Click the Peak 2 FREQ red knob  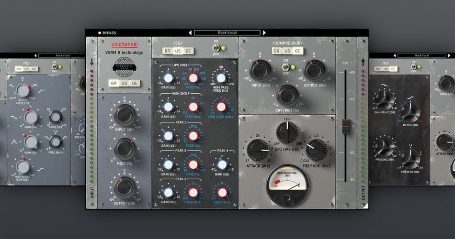click(x=193, y=164)
